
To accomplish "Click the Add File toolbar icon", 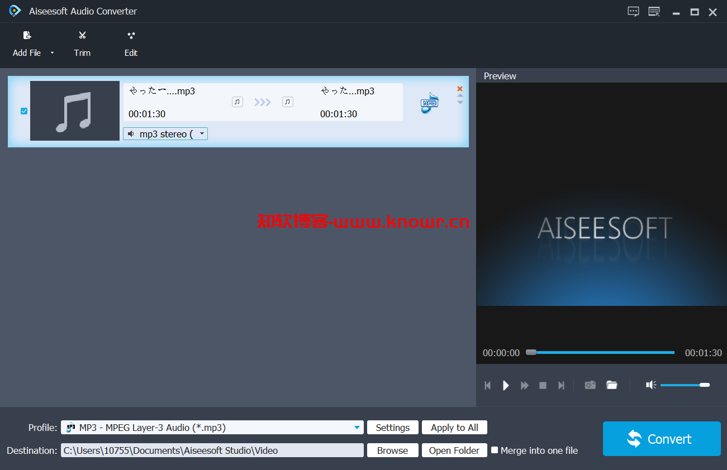I will pyautogui.click(x=27, y=36).
